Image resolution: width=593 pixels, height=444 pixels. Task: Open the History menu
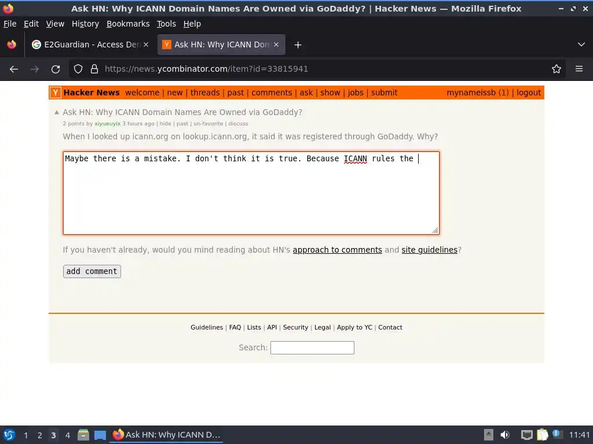[86, 24]
